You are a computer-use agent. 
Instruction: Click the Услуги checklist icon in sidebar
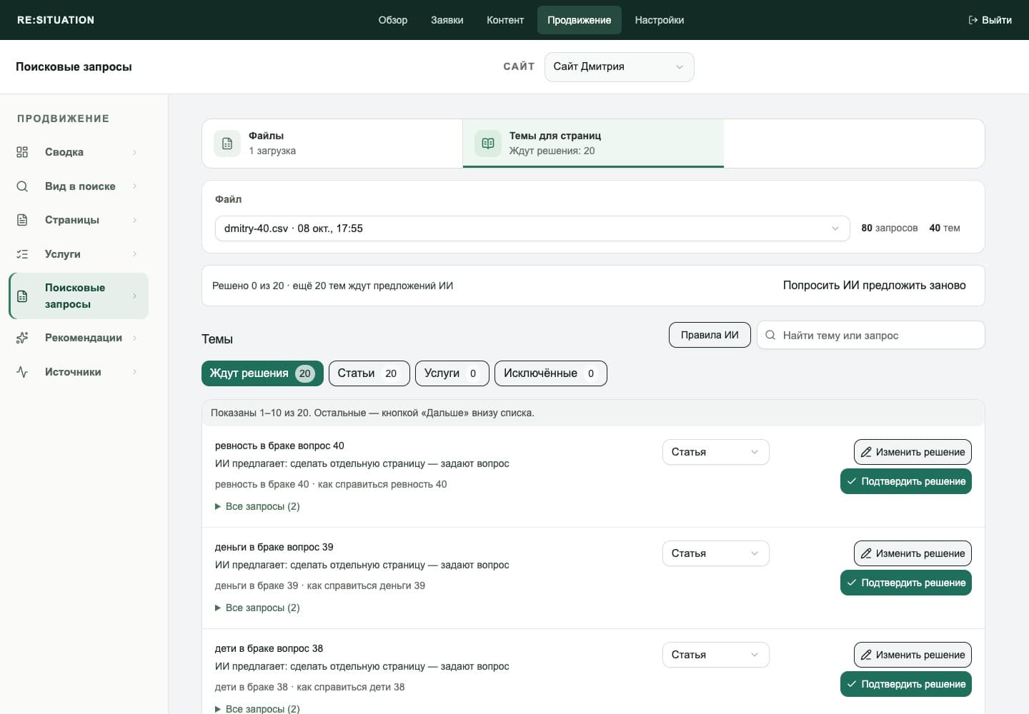pyautogui.click(x=22, y=254)
